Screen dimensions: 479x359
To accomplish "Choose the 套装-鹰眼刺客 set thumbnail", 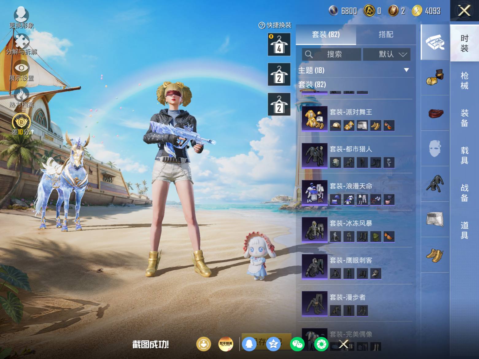I will 315,267.
